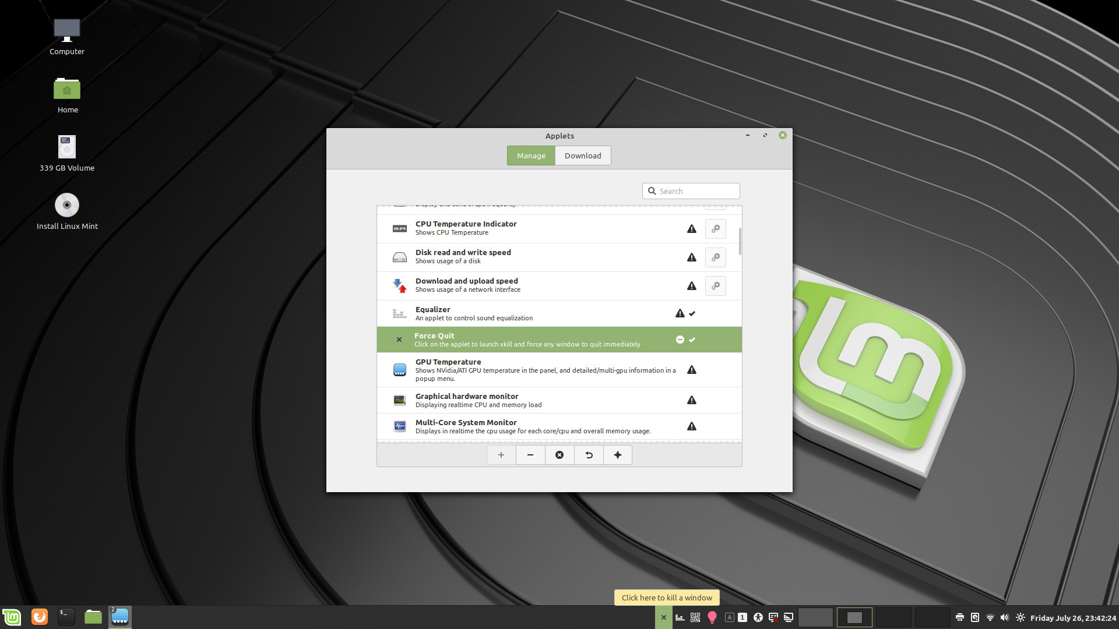Click the Download and upload speed warning icon
This screenshot has height=629, width=1119.
(691, 285)
